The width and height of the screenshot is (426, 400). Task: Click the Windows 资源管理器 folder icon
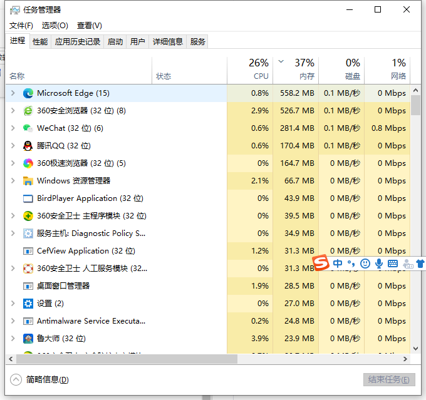pos(28,181)
